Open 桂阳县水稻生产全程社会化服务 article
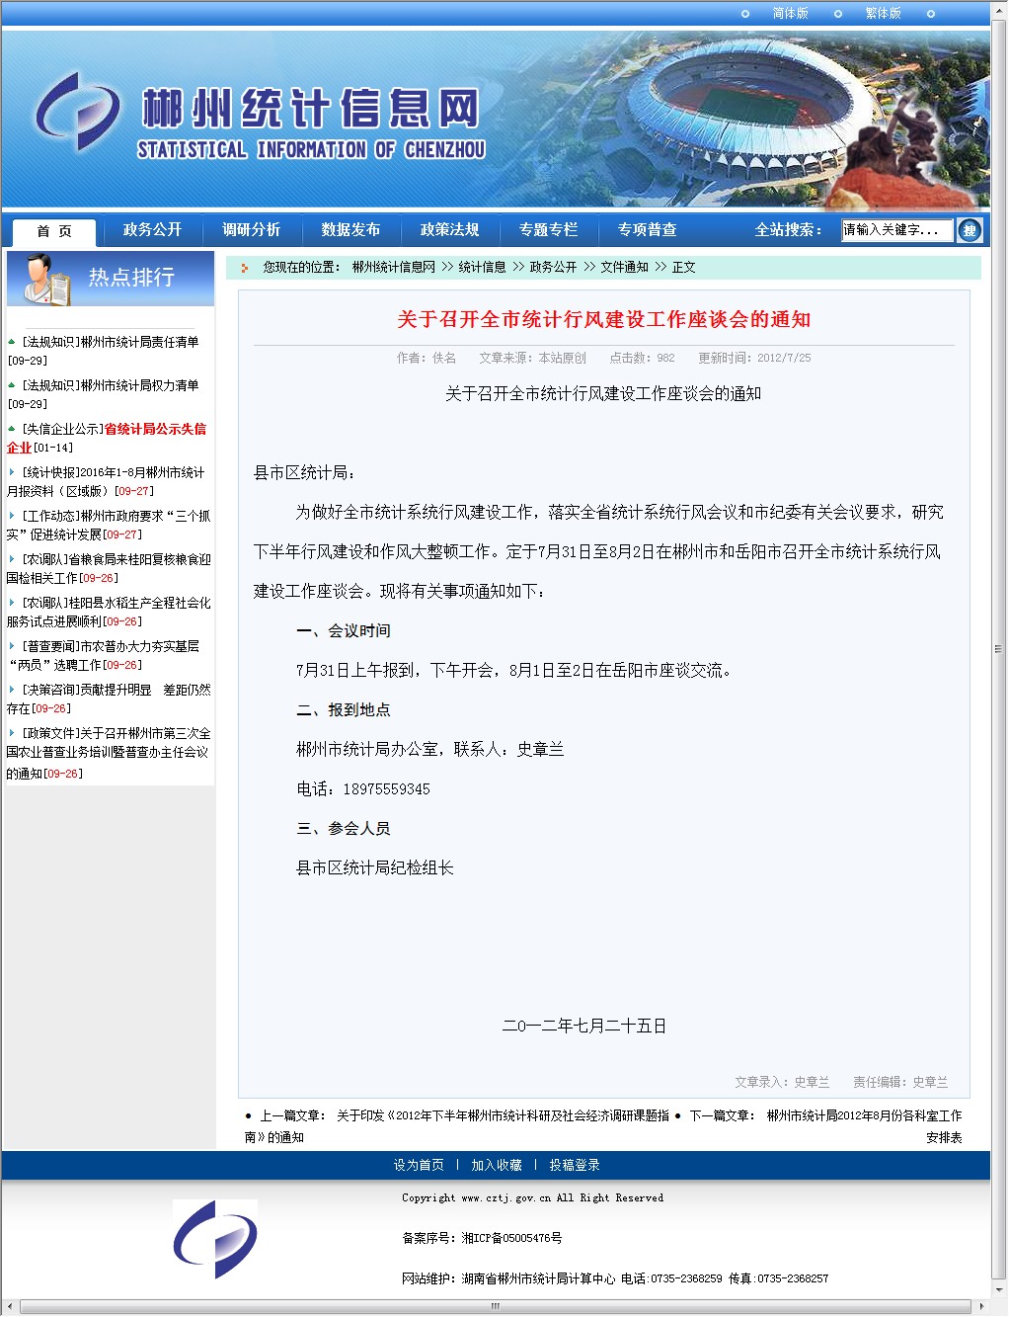The image size is (1009, 1317). pyautogui.click(x=109, y=612)
